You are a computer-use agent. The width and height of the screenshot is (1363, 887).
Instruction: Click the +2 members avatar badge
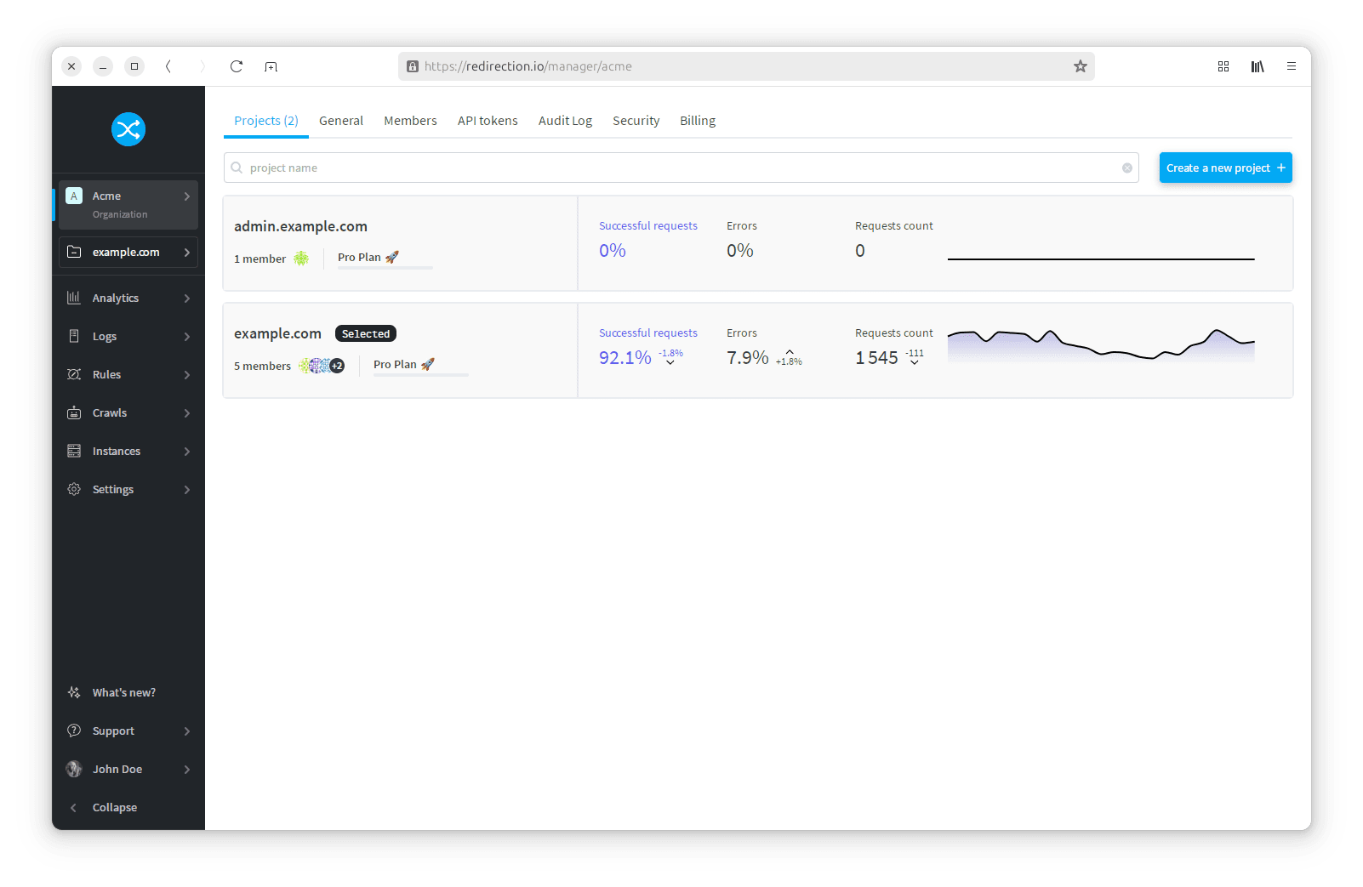click(x=337, y=366)
